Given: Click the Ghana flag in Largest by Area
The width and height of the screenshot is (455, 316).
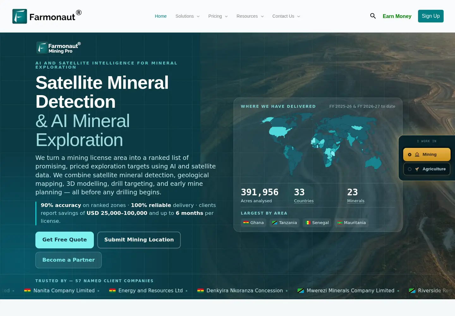Looking at the screenshot, I should pyautogui.click(x=246, y=222).
